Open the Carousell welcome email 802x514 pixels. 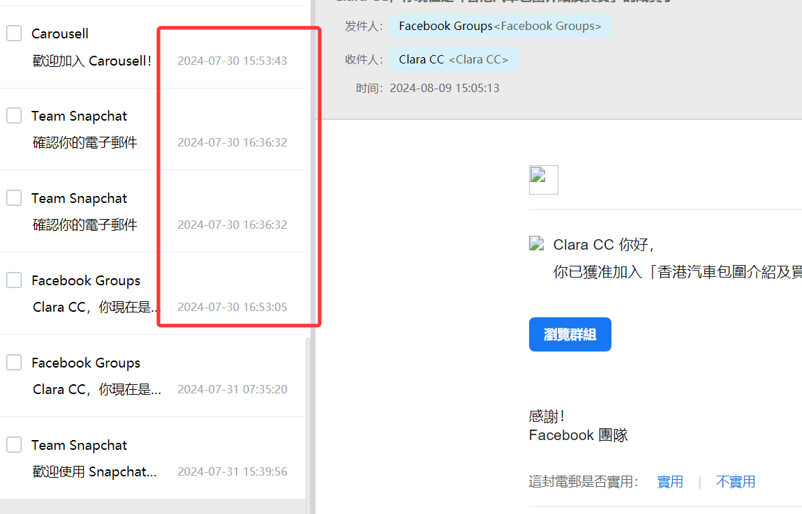tap(153, 47)
